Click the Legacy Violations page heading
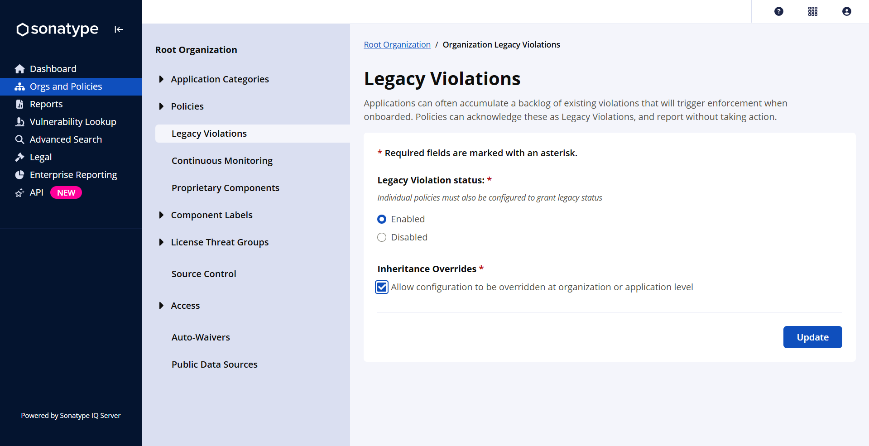This screenshot has width=869, height=446. [x=442, y=79]
